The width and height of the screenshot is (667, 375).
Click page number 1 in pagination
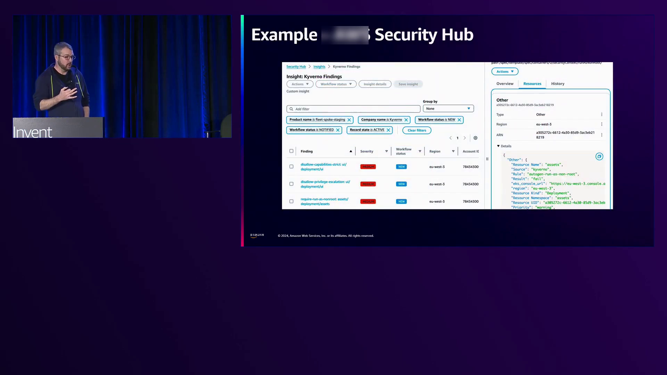[458, 138]
